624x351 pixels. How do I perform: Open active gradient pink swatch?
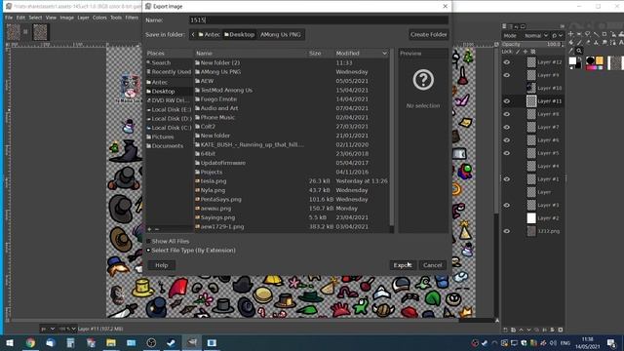tap(595, 68)
